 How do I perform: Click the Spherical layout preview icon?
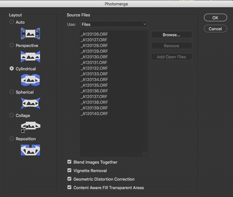(x=30, y=103)
